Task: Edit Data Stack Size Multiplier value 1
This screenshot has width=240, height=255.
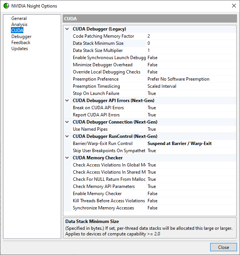Action: [191, 50]
